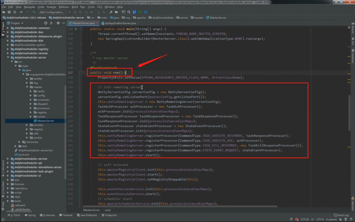The width and height of the screenshot is (355, 222).
Task: Collapse the master package folder
Action: pyautogui.click(x=27, y=87)
